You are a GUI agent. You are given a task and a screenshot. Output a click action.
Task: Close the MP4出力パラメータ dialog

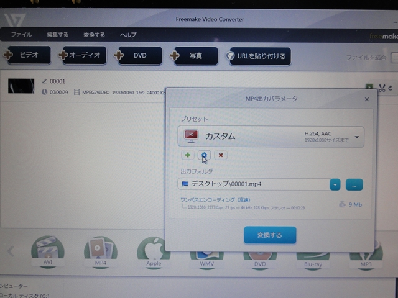coord(366,99)
